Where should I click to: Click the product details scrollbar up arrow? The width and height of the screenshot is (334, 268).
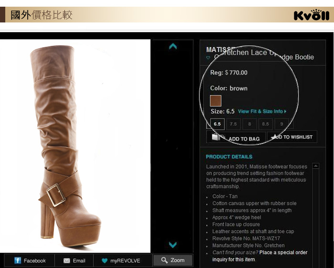[315, 166]
